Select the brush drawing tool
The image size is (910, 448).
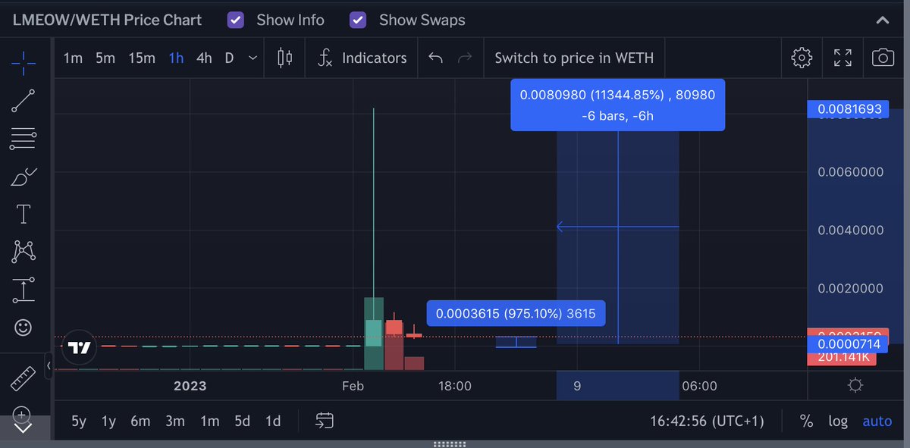tap(24, 177)
